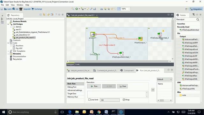The image size is (204, 115).
Task: Open the Default context dropdown
Action: coord(164,79)
